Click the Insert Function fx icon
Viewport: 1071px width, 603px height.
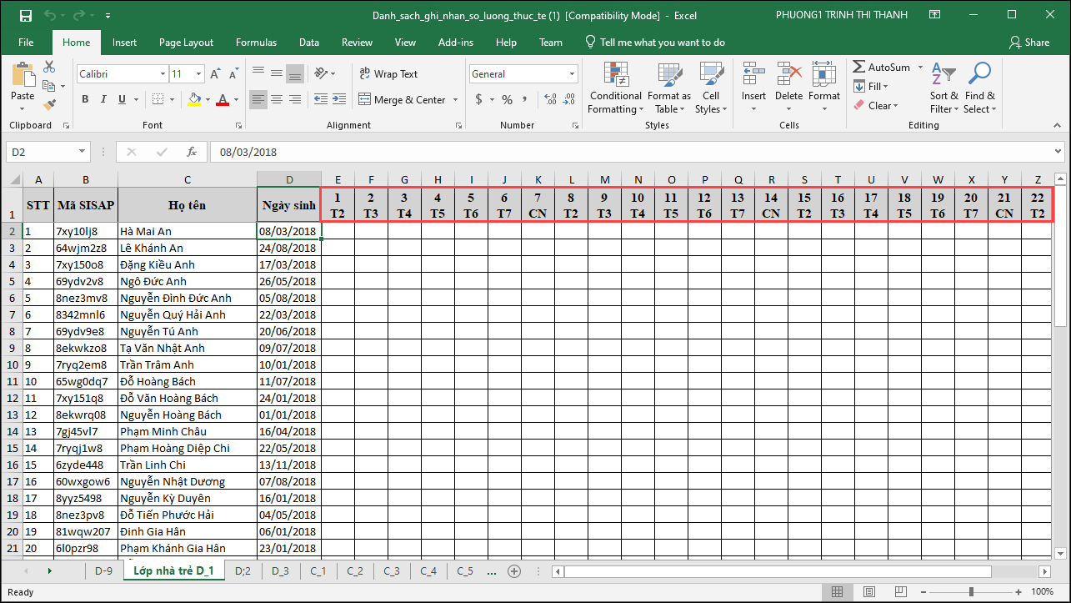point(192,153)
